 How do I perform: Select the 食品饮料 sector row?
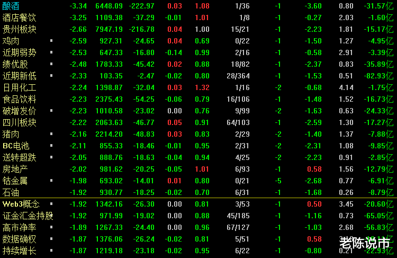click(x=20, y=99)
